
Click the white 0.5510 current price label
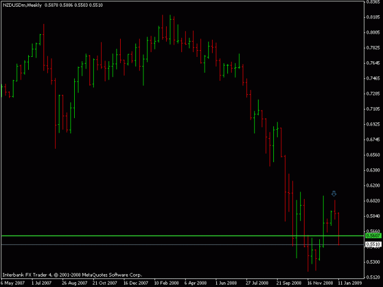(373, 244)
